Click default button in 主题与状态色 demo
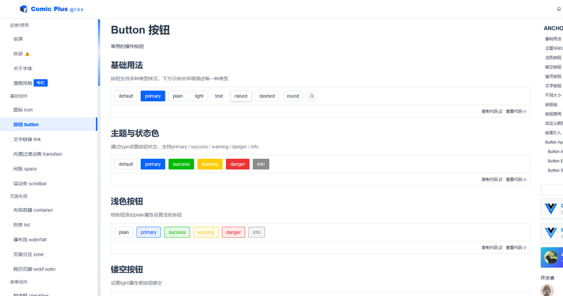This screenshot has width=563, height=296. click(x=126, y=165)
